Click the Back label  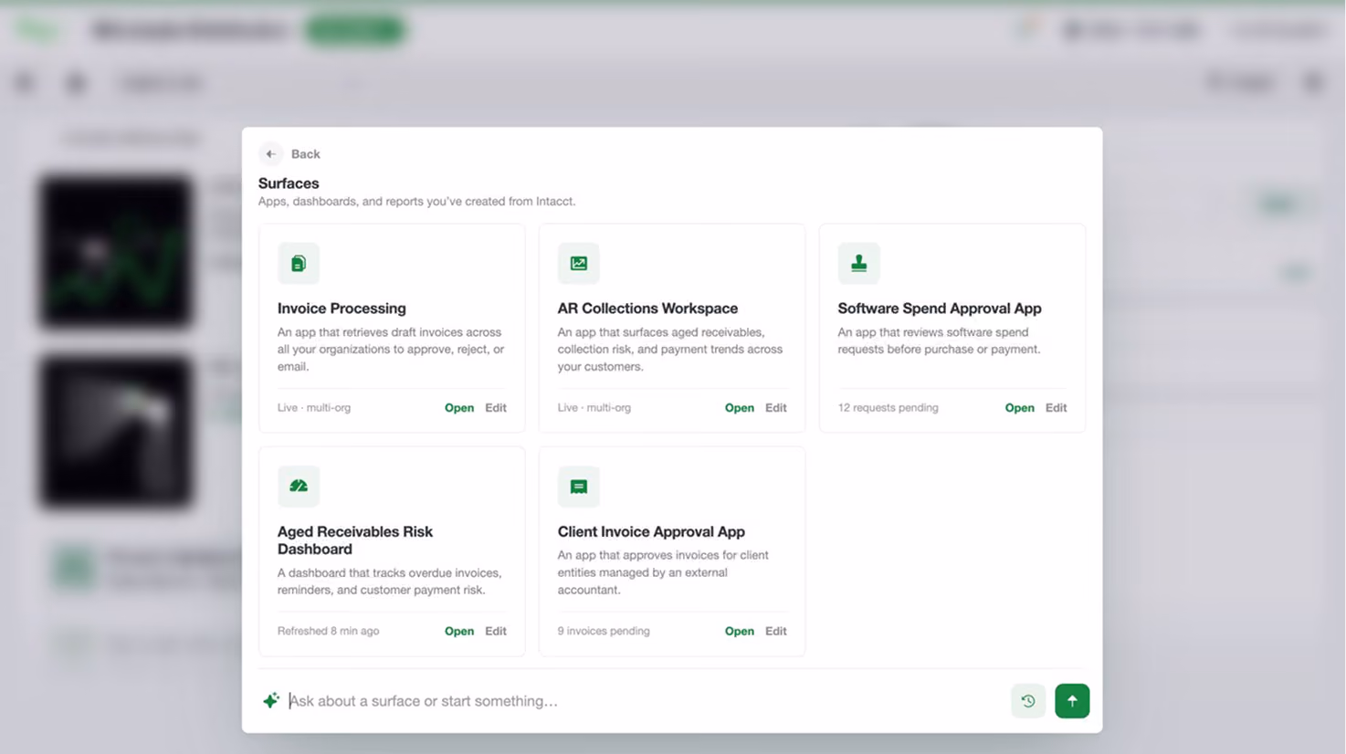tap(305, 154)
